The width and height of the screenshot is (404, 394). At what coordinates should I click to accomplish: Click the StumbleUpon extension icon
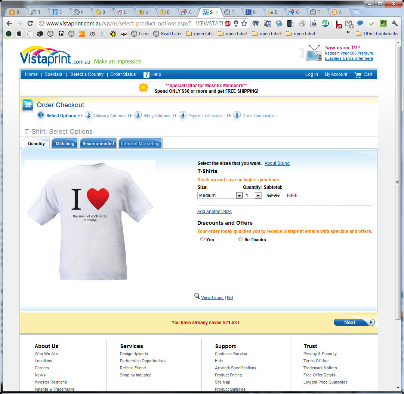point(325,23)
